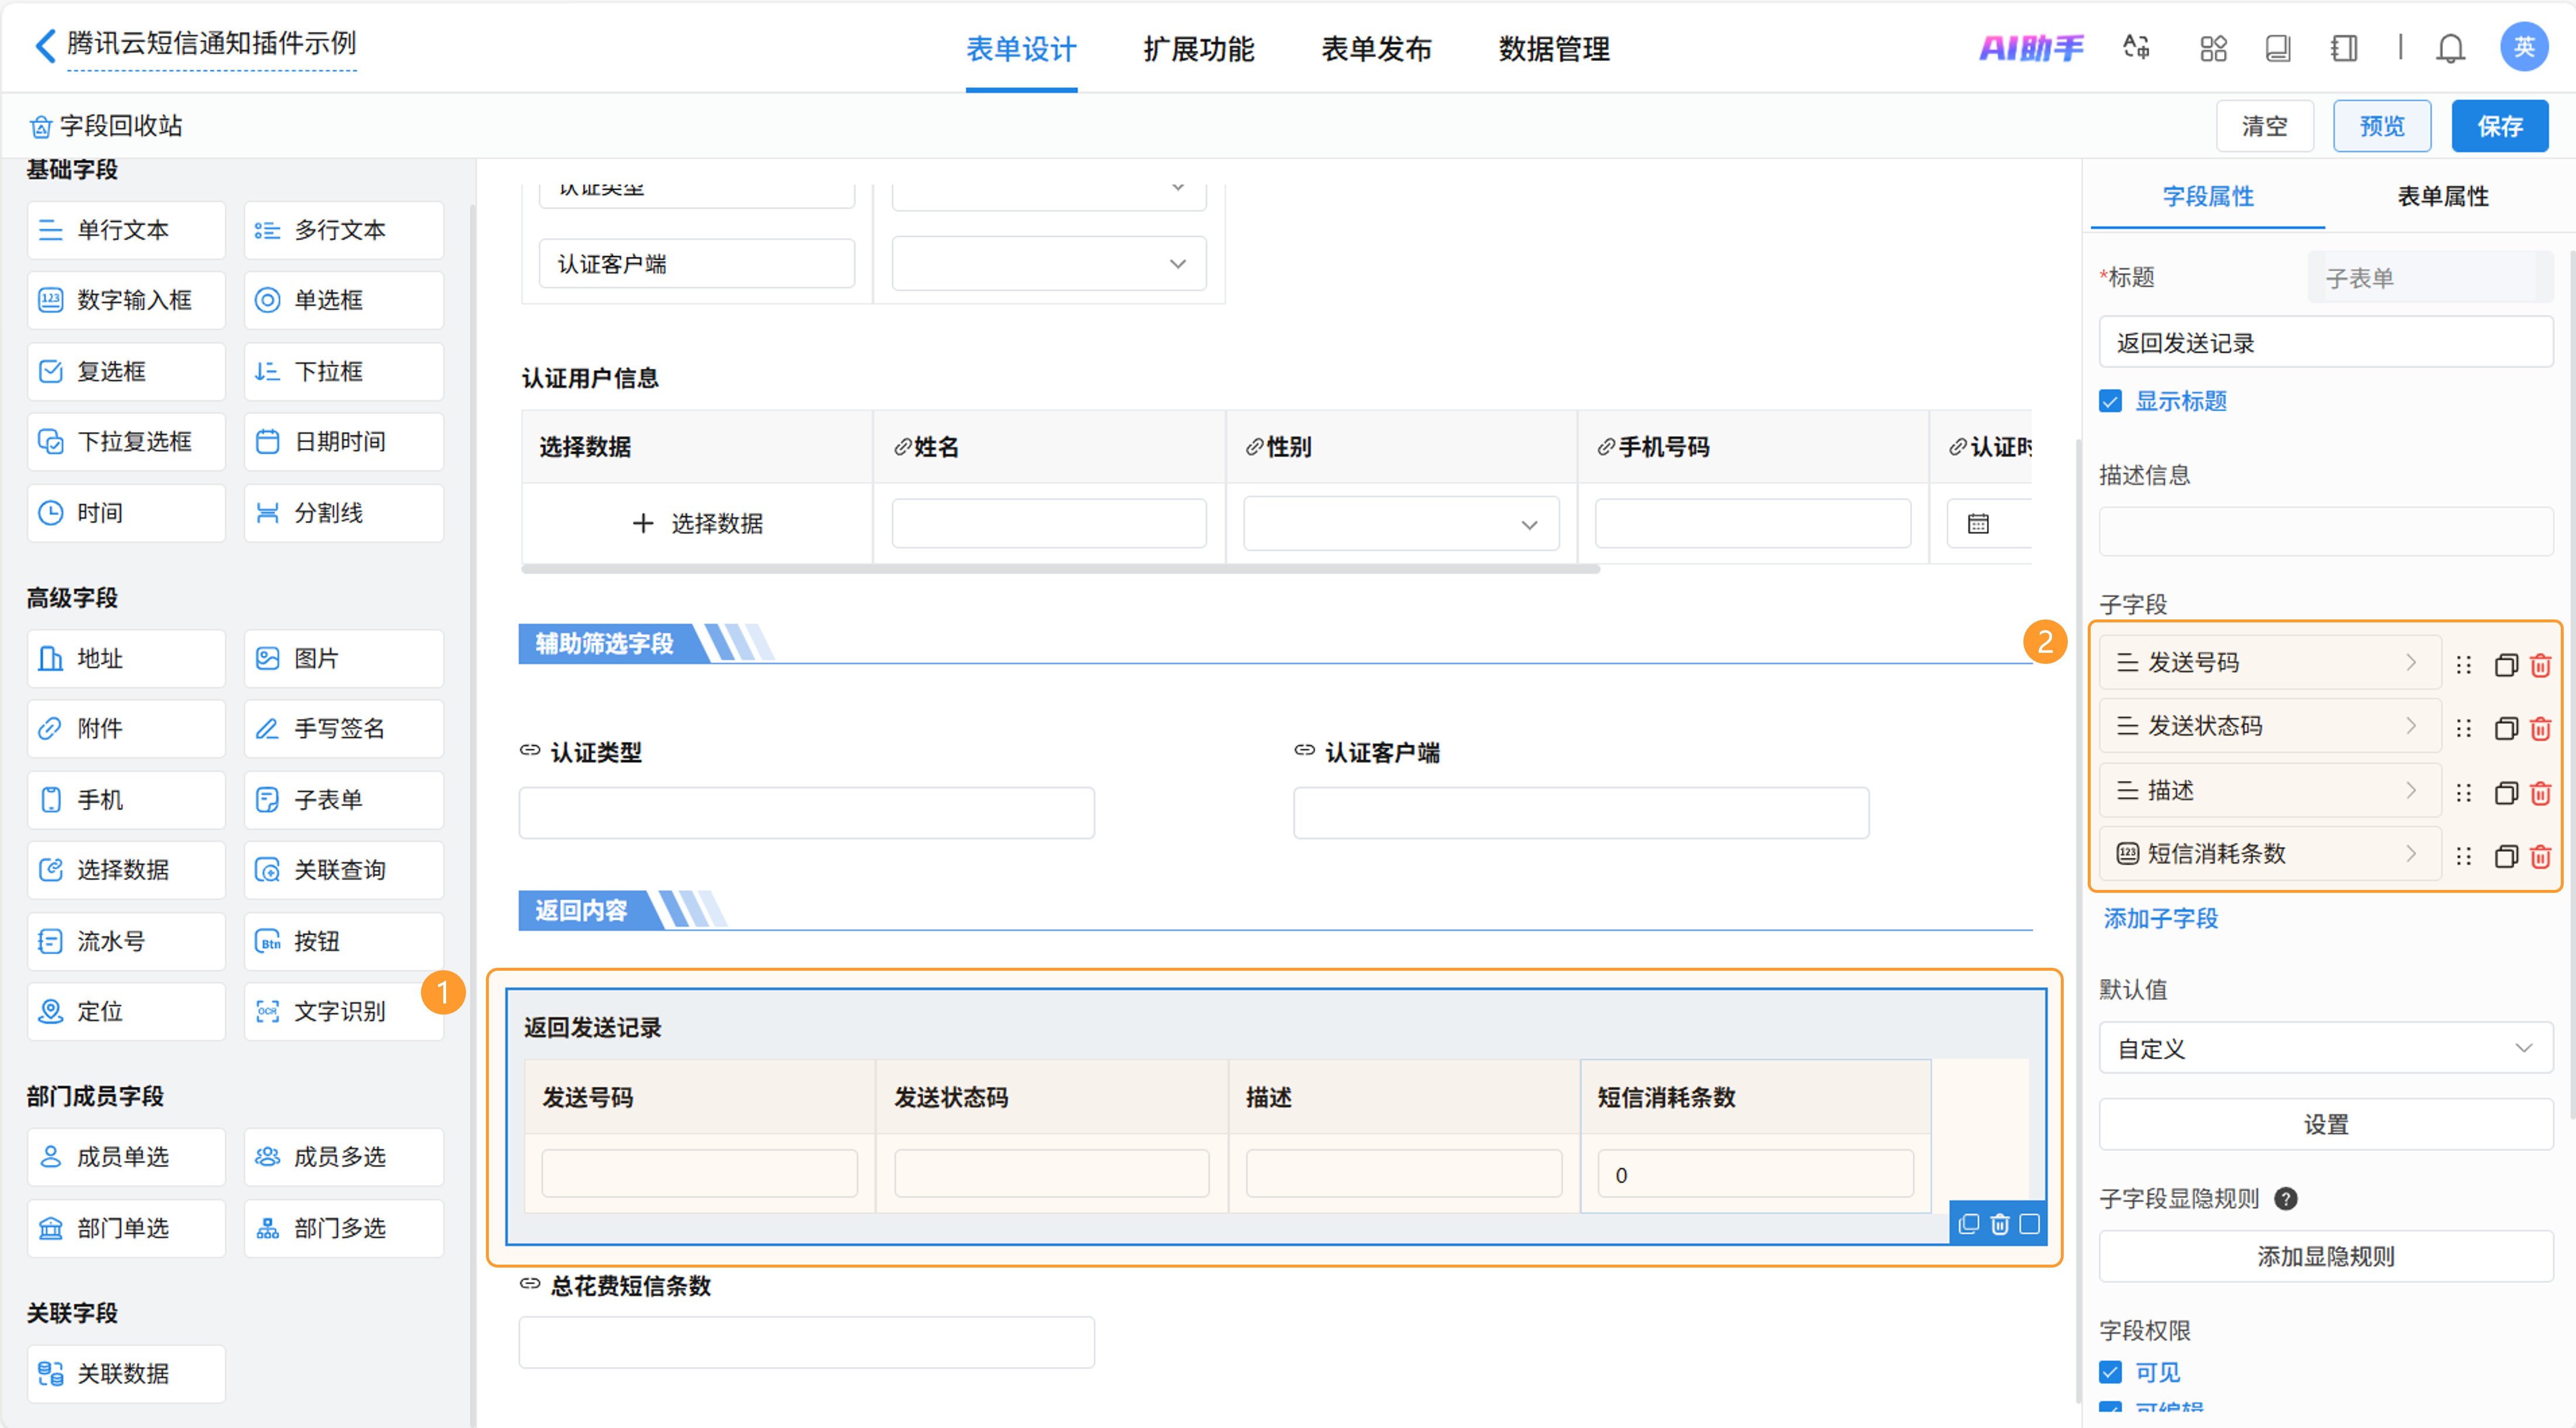Open the 性别 dropdown in subform
The height and width of the screenshot is (1428, 2576).
pyautogui.click(x=1400, y=524)
